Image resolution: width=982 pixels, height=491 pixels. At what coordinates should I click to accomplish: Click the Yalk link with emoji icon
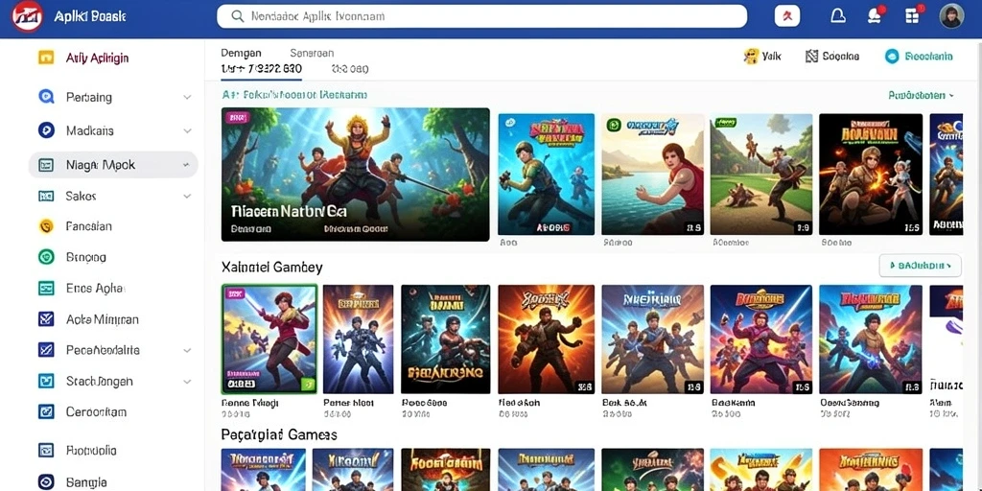(762, 57)
